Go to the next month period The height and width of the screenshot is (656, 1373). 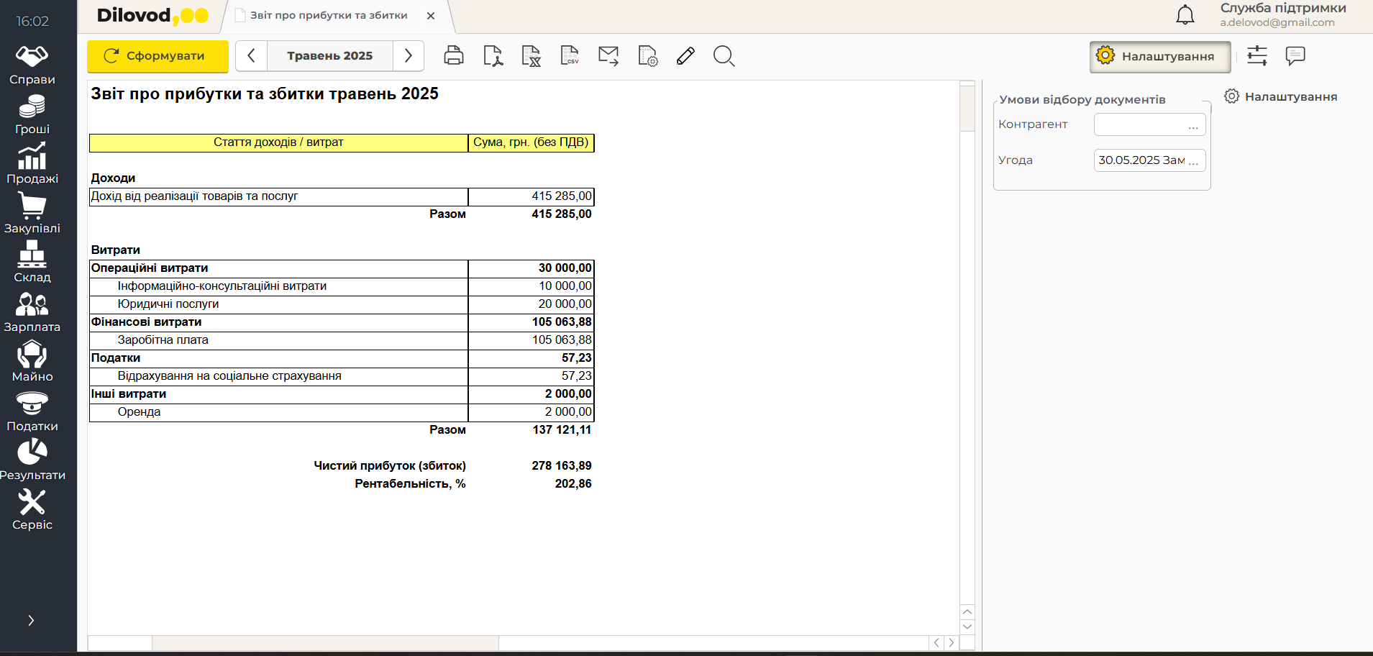409,56
